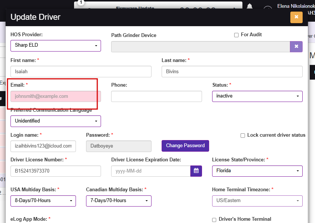Focus the Login name field

[x=43, y=146]
